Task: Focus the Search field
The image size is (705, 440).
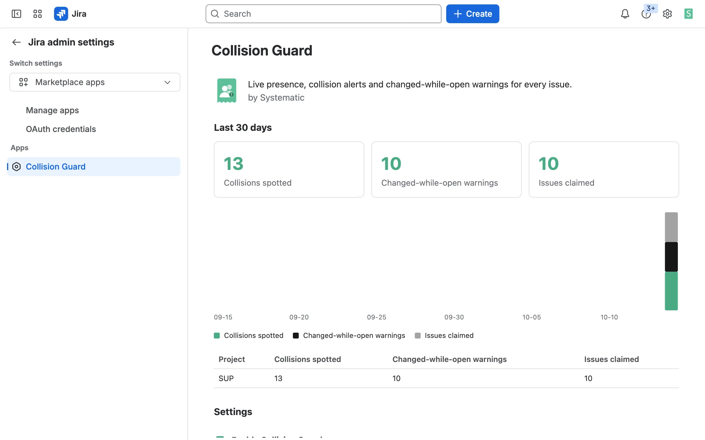Action: click(x=323, y=14)
